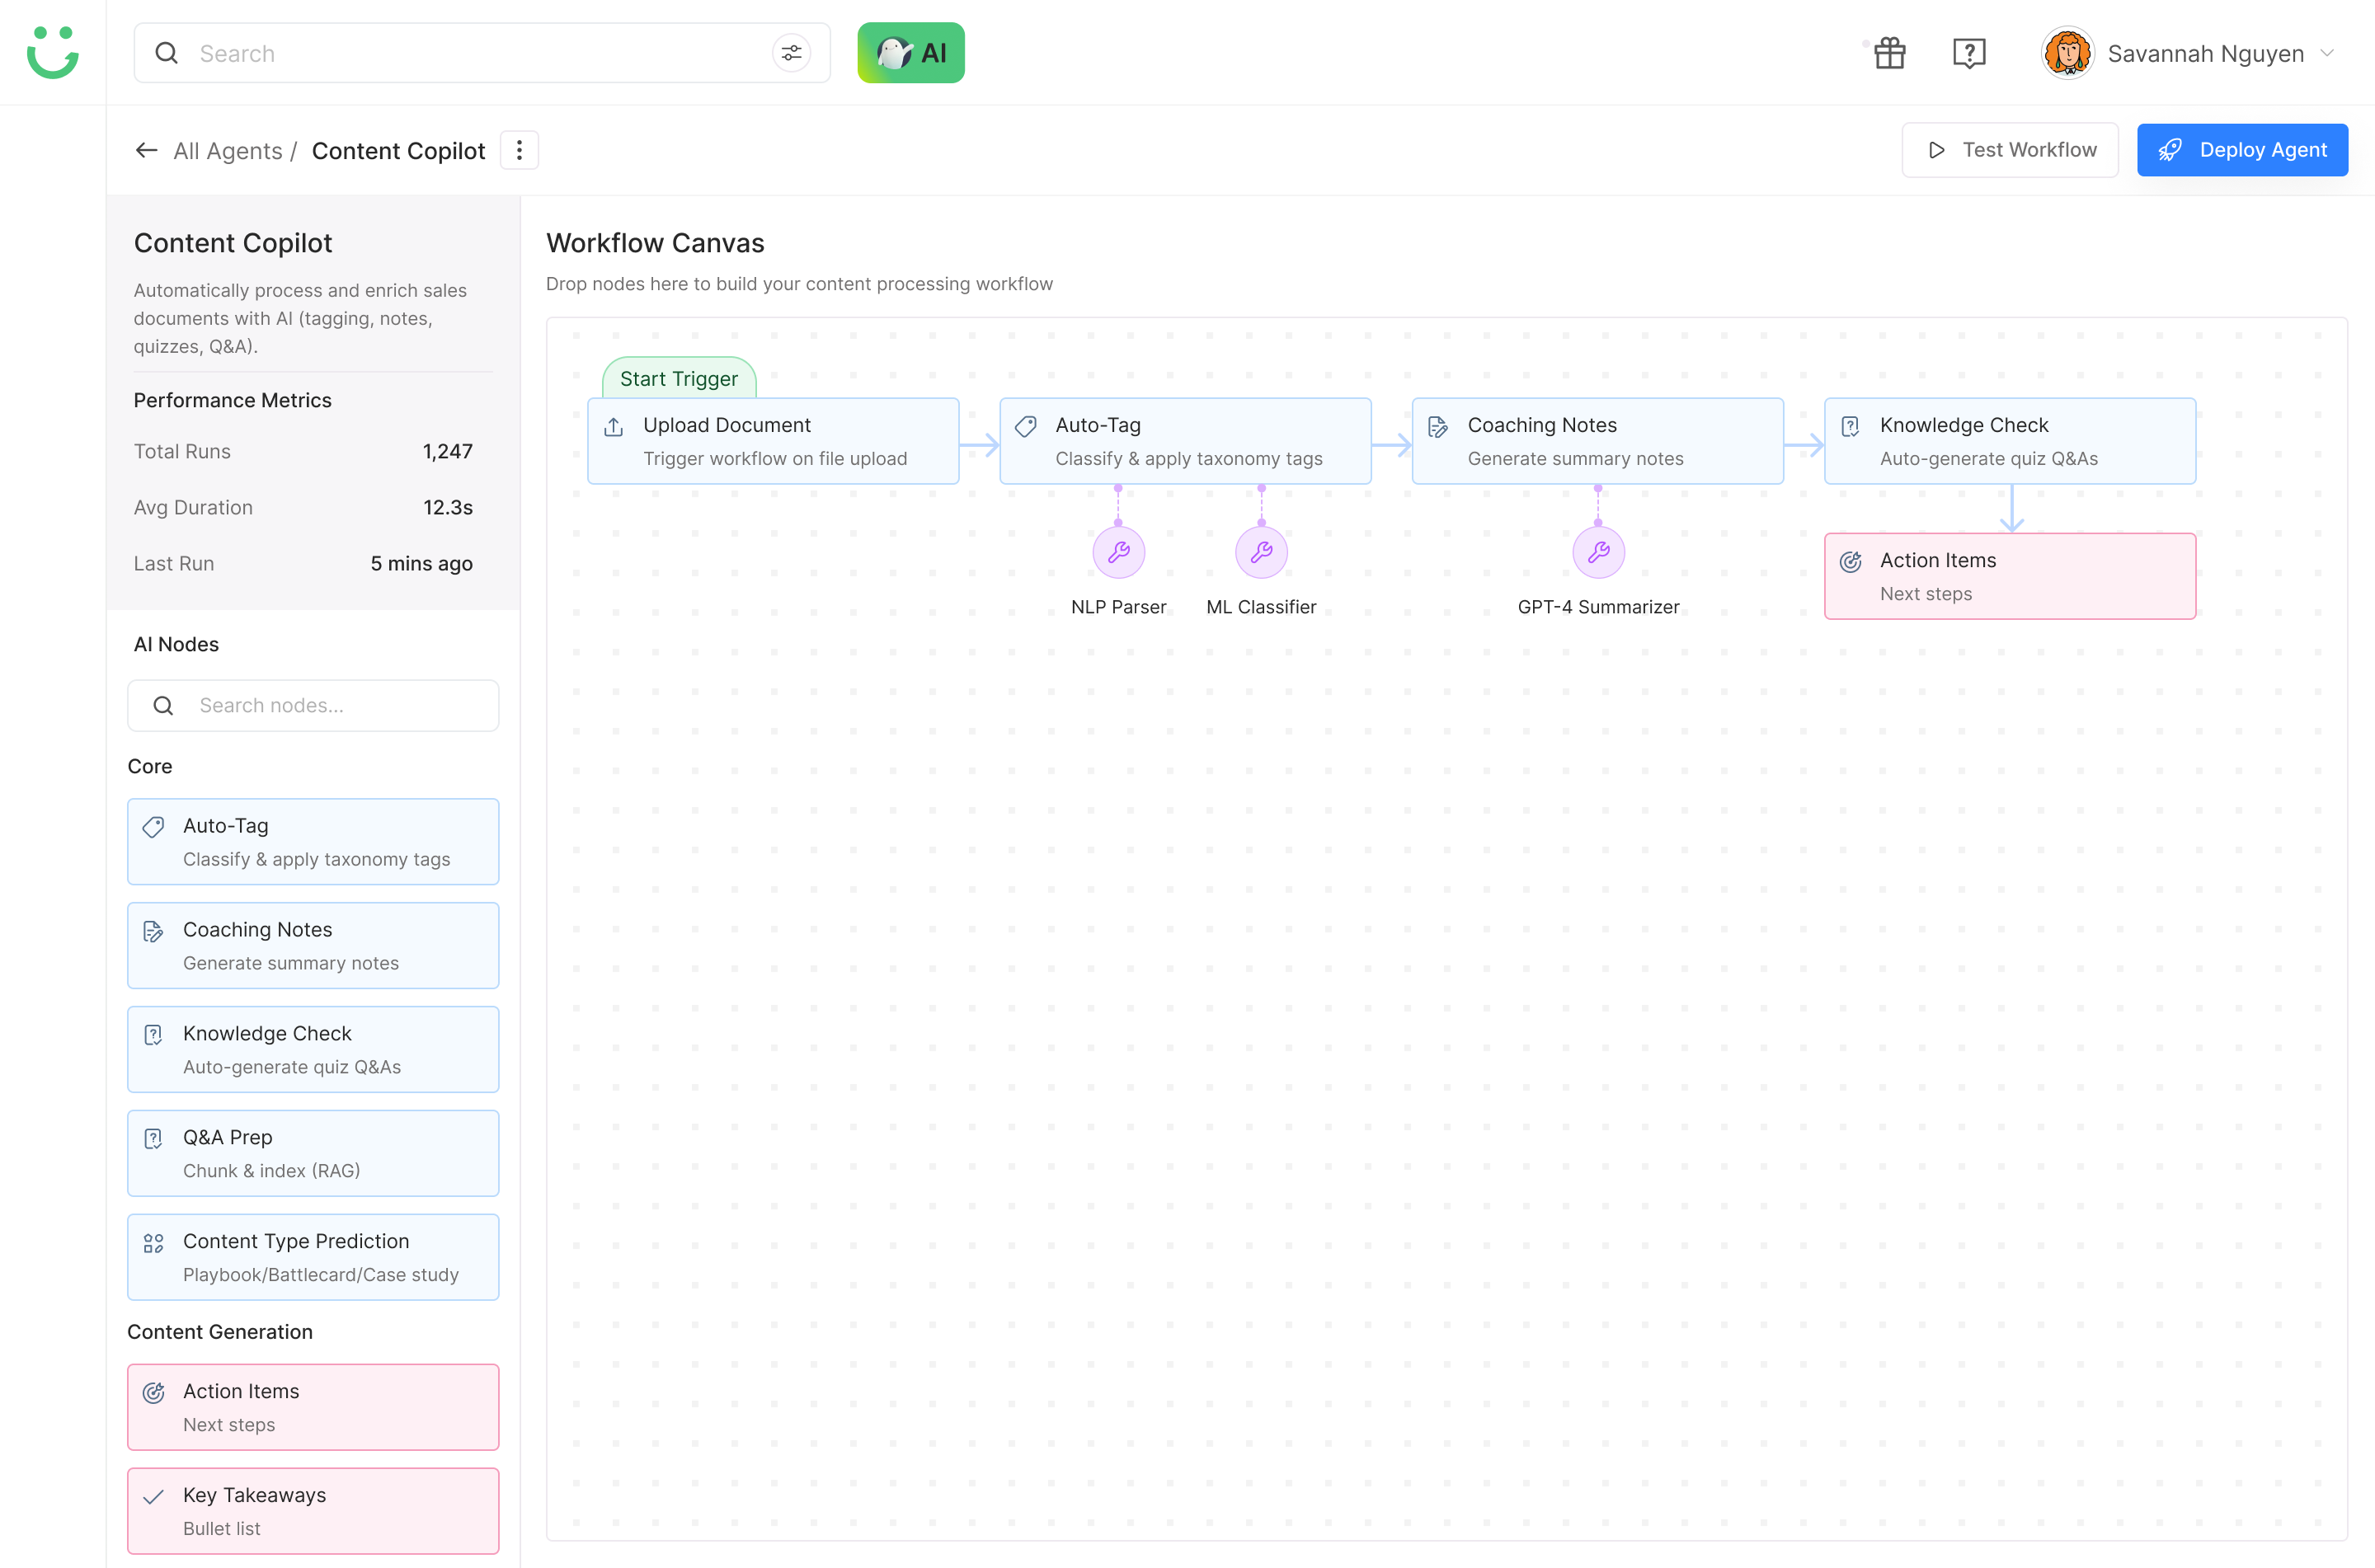The image size is (2375, 1568).
Task: Click the Performance Metrics heading
Action: (232, 400)
